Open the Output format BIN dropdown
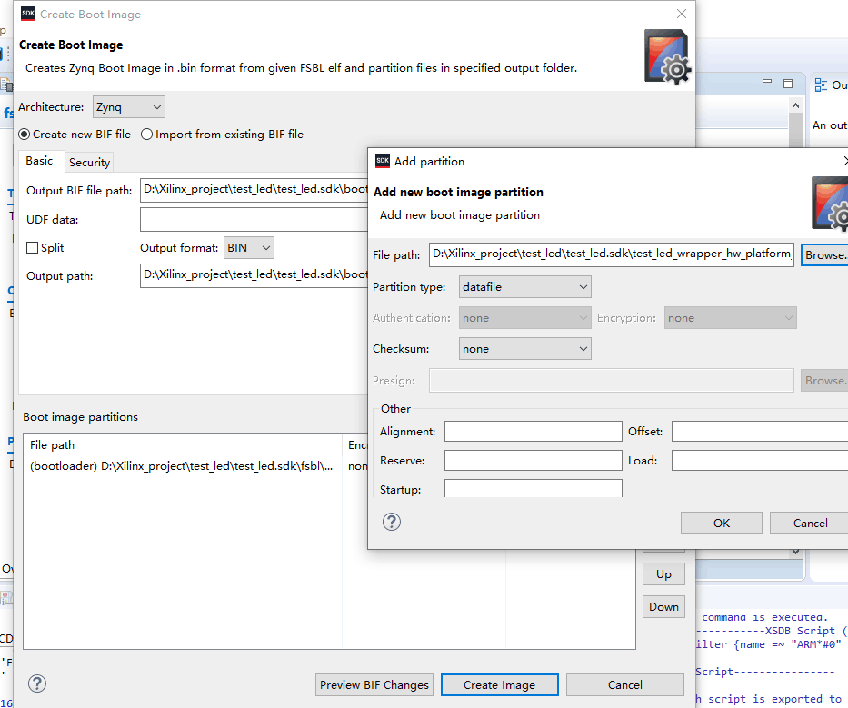This screenshot has height=708, width=848. click(x=249, y=248)
